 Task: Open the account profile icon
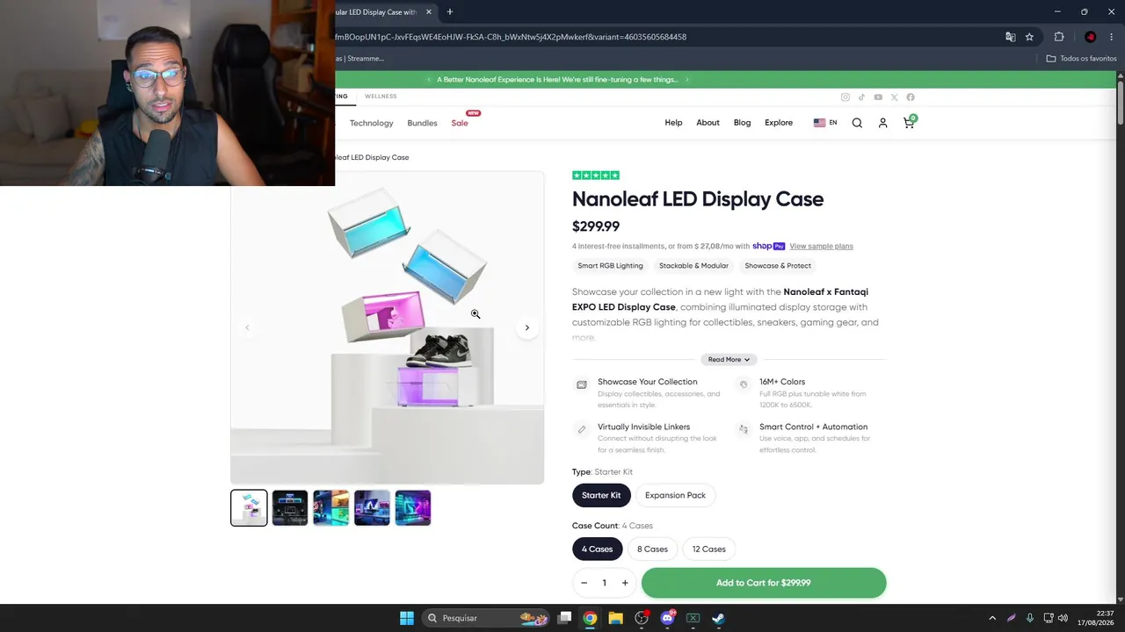pos(882,123)
